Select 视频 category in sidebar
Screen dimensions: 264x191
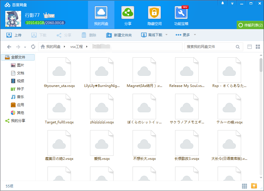pyautogui.click(x=18, y=81)
